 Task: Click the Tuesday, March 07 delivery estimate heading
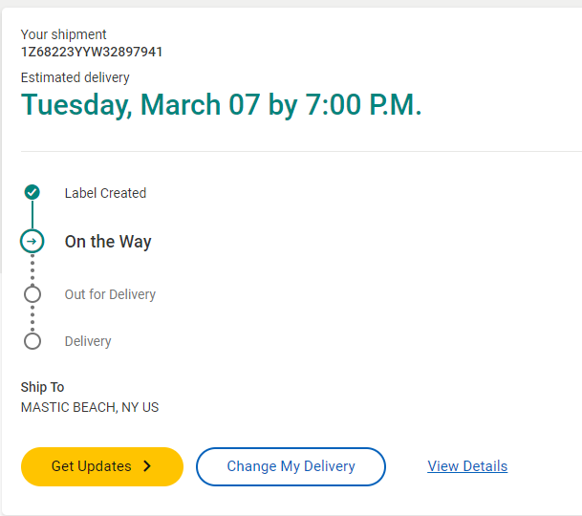(221, 105)
